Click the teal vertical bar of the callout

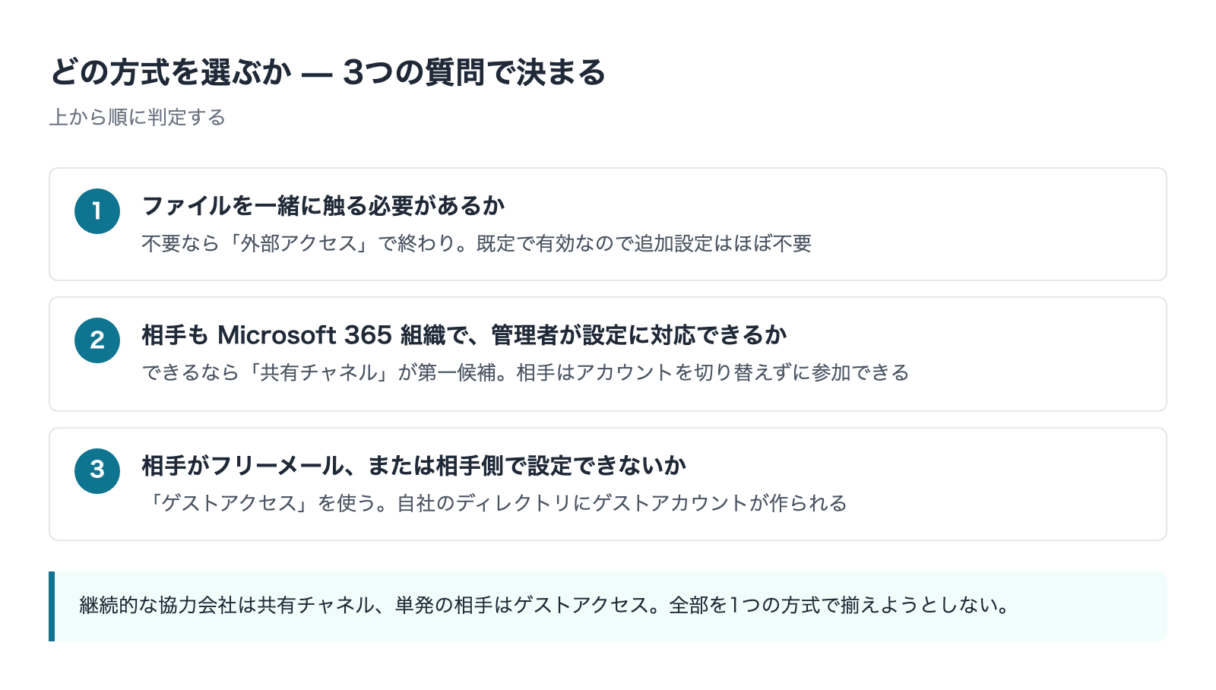(52, 606)
